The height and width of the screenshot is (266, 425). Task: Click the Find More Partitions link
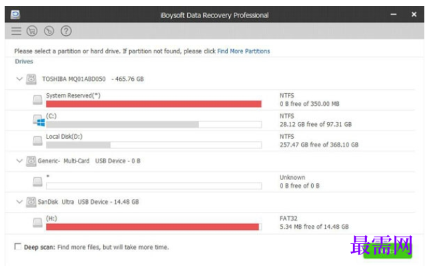click(x=243, y=51)
